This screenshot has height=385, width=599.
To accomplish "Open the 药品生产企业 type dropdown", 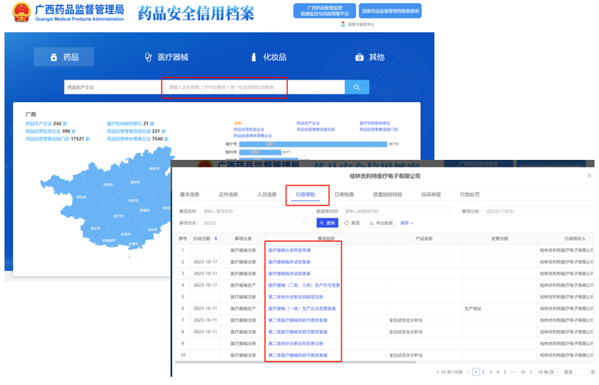I will tap(111, 87).
